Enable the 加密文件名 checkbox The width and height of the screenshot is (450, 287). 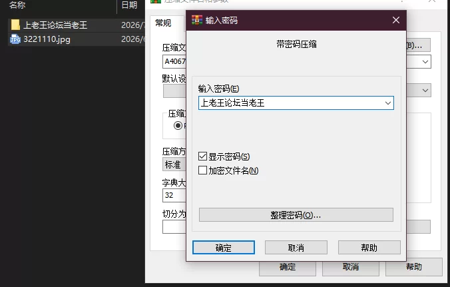[x=202, y=170]
